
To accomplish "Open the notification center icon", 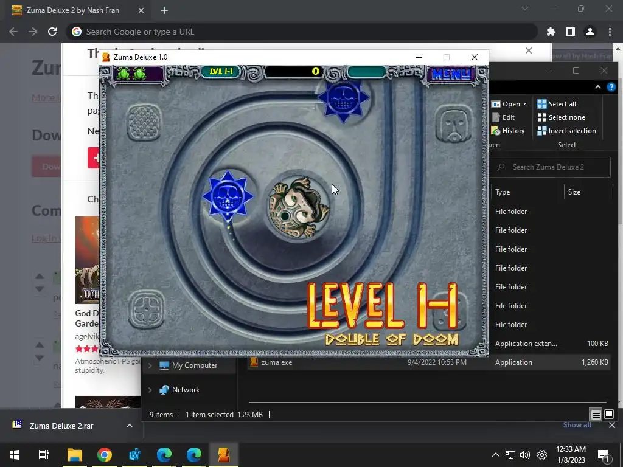I will 603,455.
